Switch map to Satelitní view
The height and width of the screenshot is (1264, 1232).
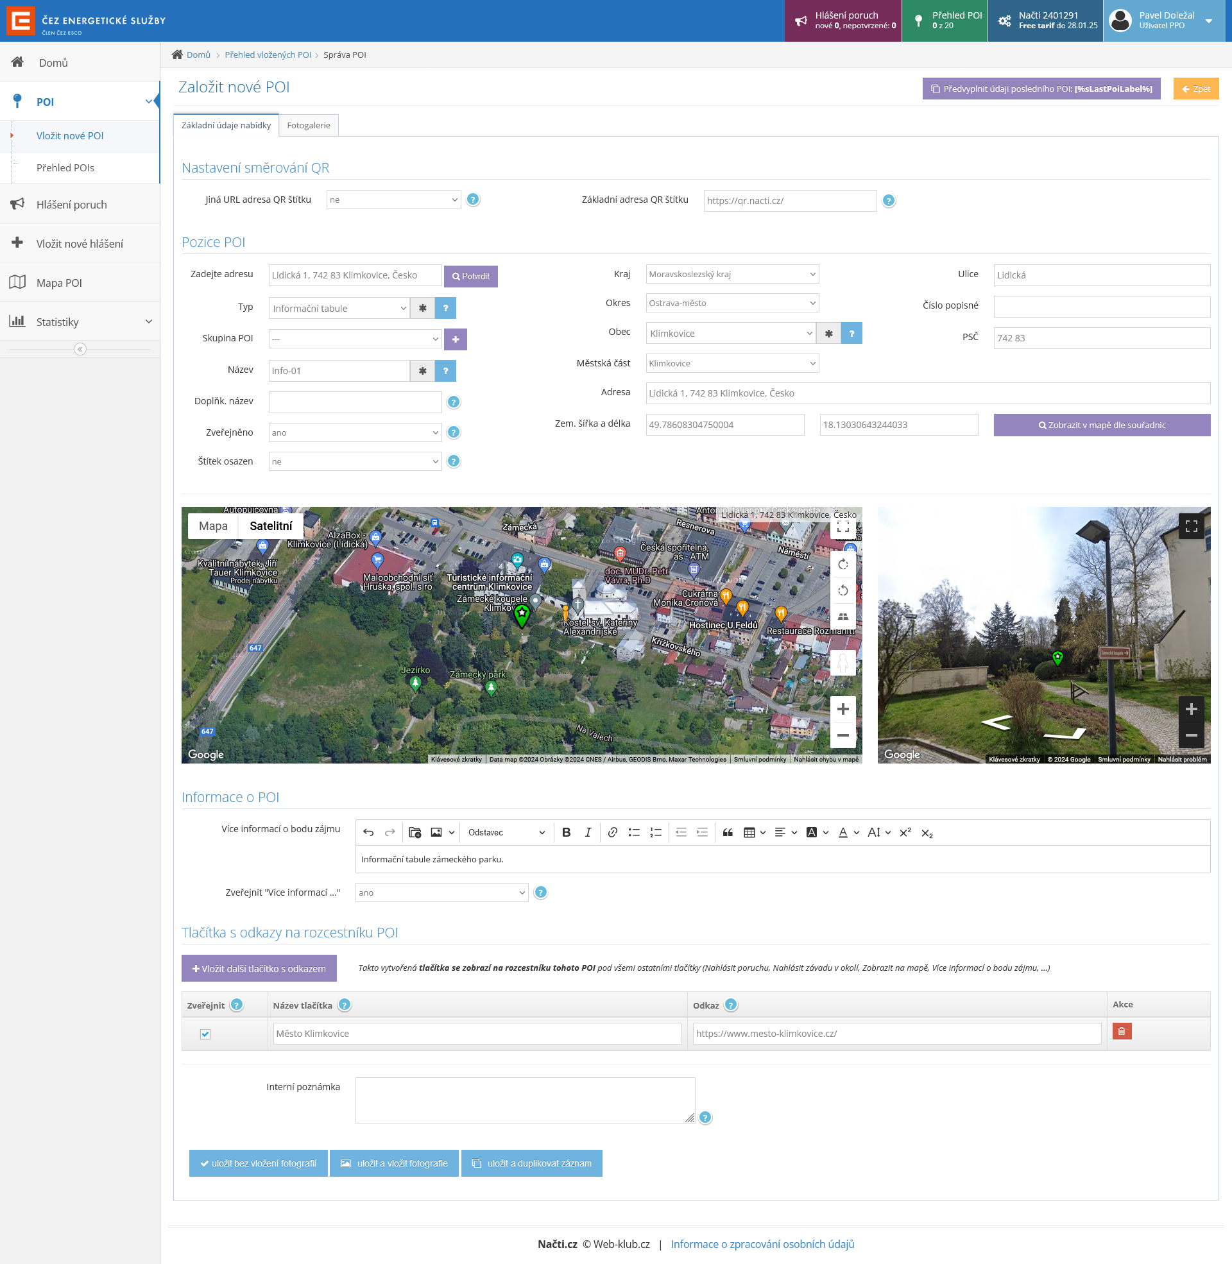(271, 526)
